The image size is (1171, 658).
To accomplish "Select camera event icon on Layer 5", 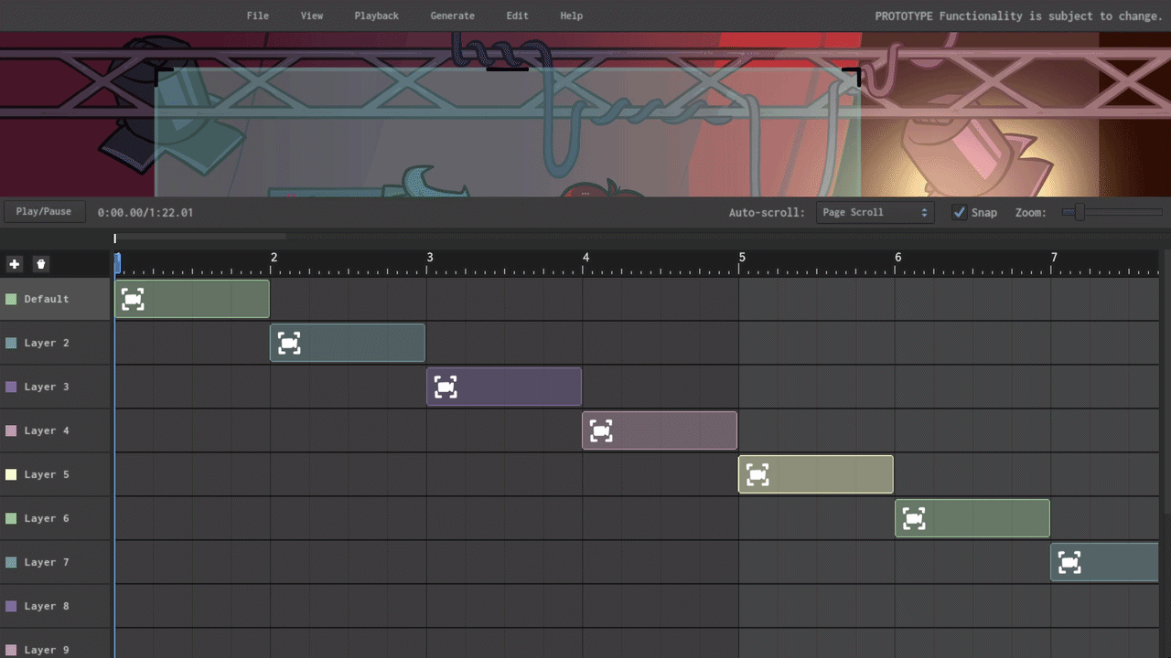I will tap(757, 474).
